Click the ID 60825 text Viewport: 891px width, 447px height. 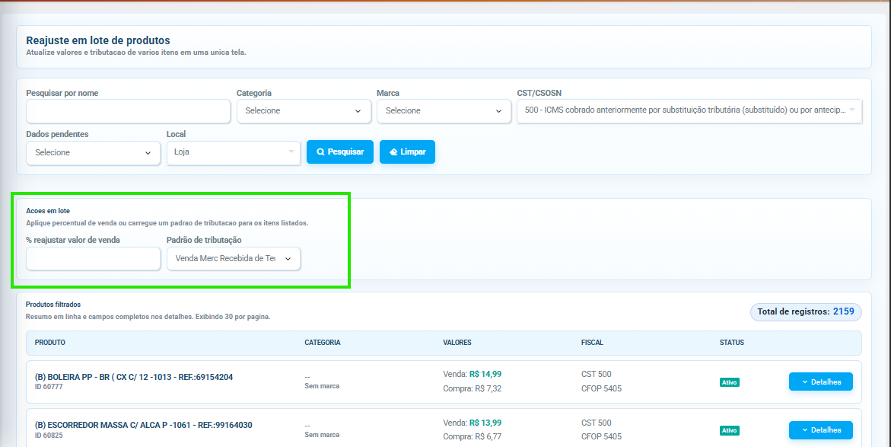pyautogui.click(x=49, y=436)
